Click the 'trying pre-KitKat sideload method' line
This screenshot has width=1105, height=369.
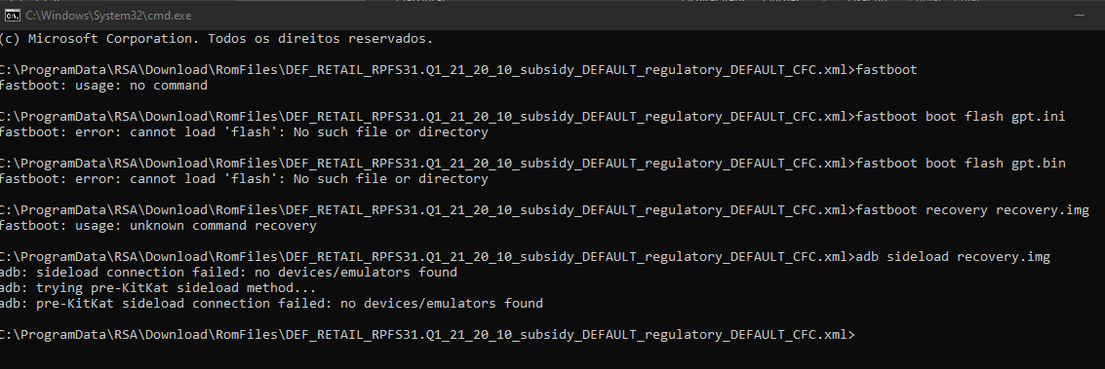point(158,287)
